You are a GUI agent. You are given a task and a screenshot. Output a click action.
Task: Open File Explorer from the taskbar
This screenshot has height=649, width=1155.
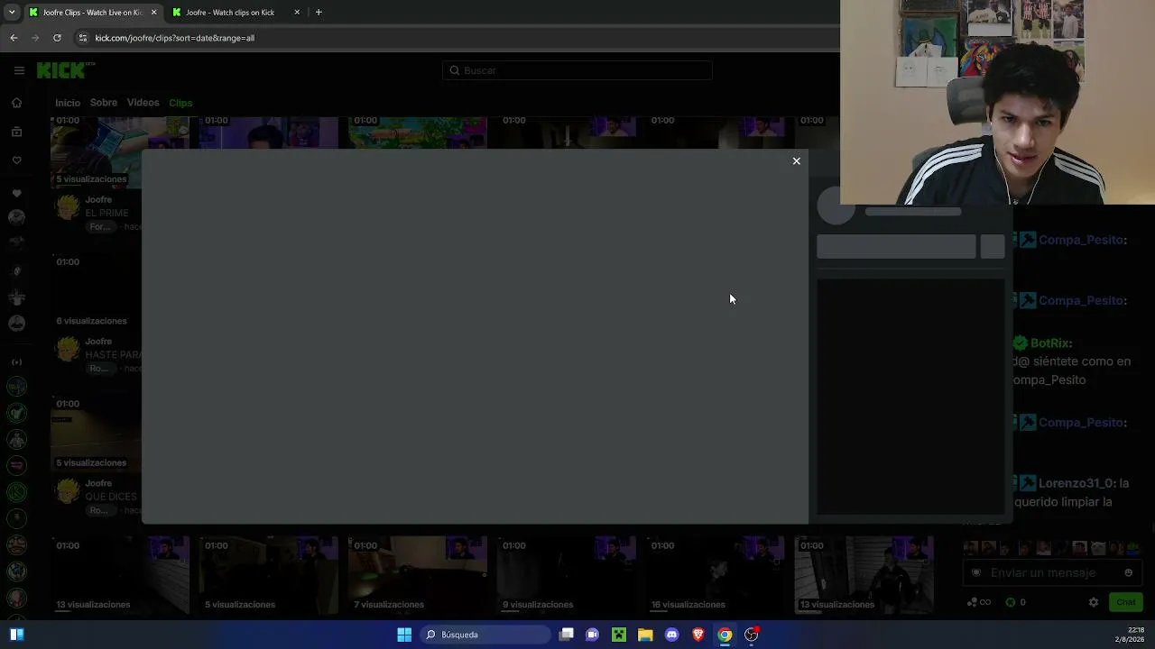point(645,635)
